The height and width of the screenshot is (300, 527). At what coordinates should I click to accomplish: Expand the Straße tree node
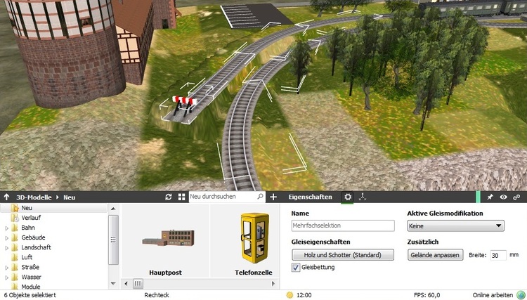6,268
